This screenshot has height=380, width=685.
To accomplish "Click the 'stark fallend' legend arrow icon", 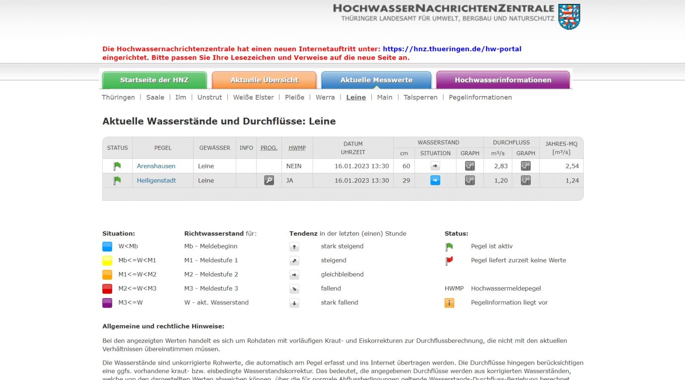I will coord(294,303).
